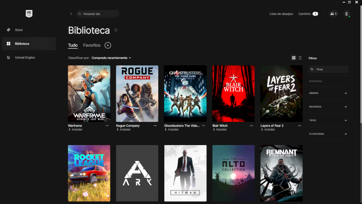Open Warframe more options menu
Viewport: 362px width, 204px height.
point(107,126)
